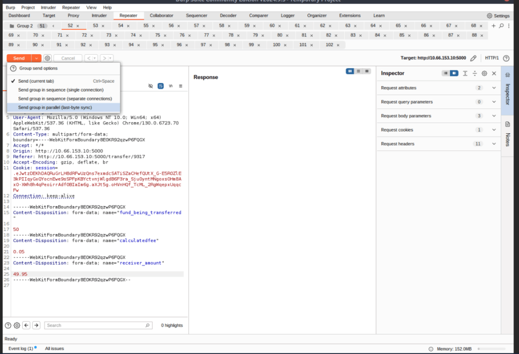Expand all Inspector sections icon
This screenshot has height=354, width=519.
[465, 73]
